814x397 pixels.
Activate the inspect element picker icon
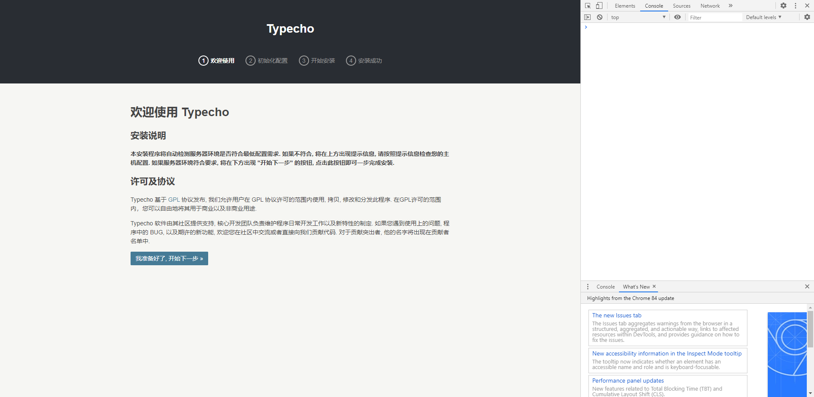[x=588, y=6]
